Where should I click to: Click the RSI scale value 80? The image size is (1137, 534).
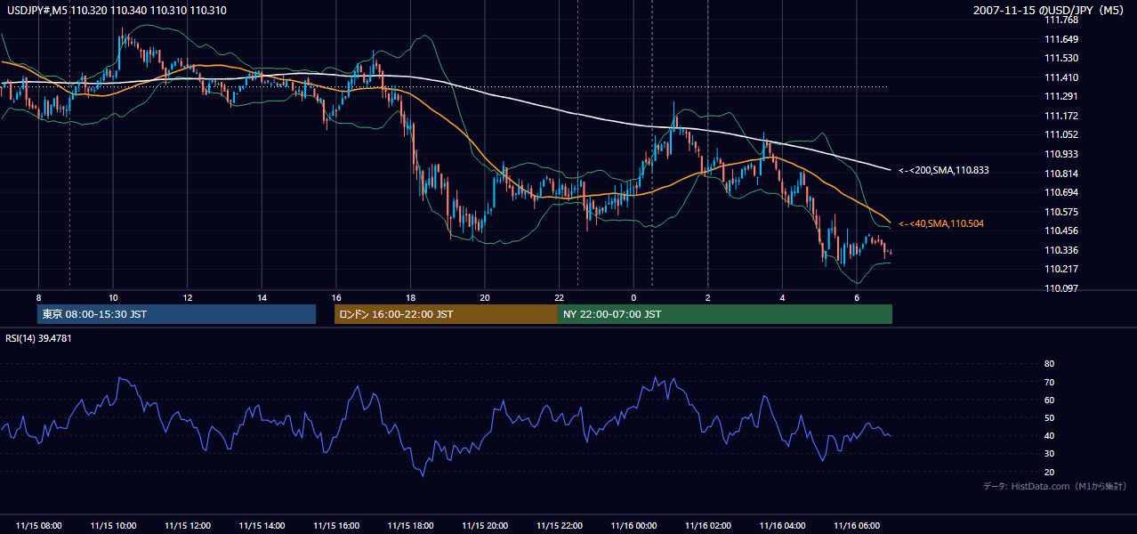tap(1049, 364)
